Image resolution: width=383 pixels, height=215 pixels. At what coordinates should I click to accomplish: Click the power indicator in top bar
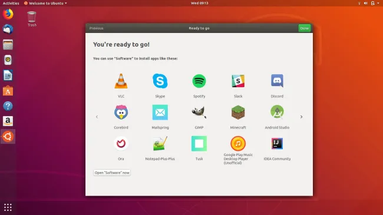click(373, 3)
